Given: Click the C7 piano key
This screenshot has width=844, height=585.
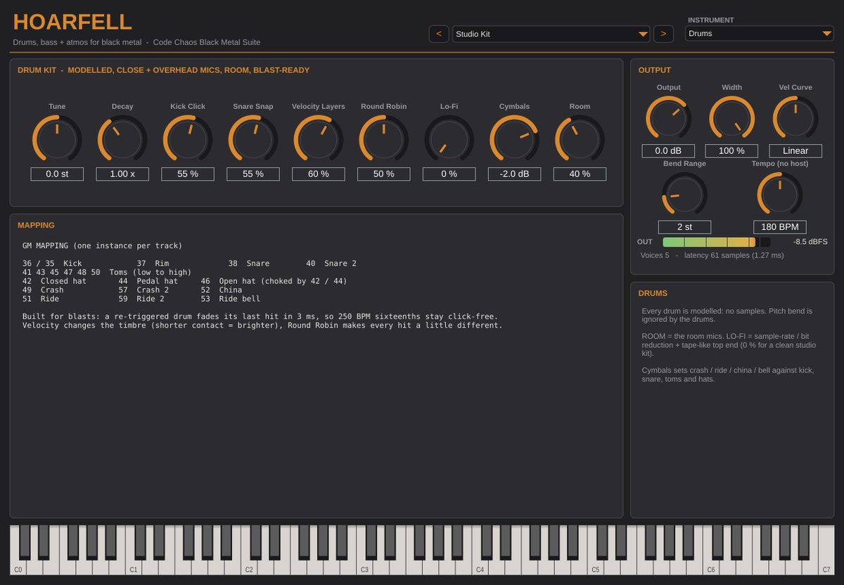Looking at the screenshot, I should click(x=826, y=566).
